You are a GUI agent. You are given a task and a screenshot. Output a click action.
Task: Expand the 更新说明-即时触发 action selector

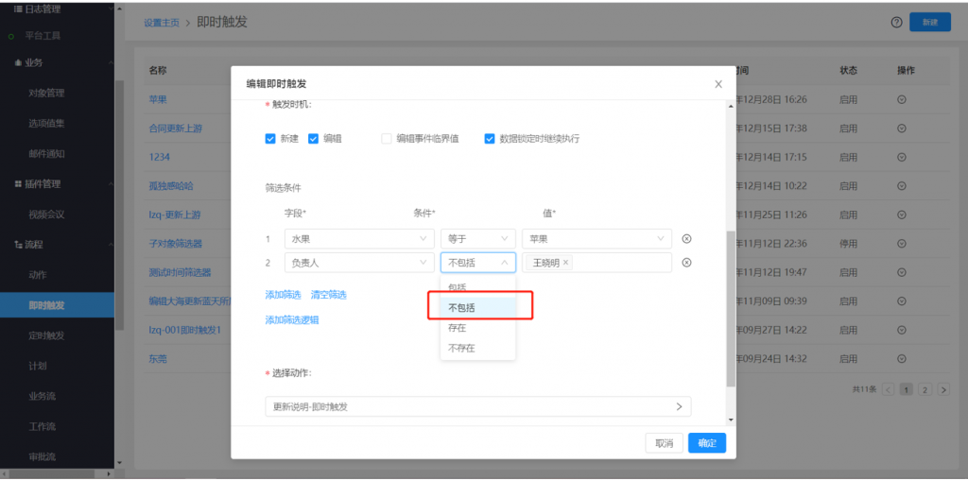pos(477,406)
